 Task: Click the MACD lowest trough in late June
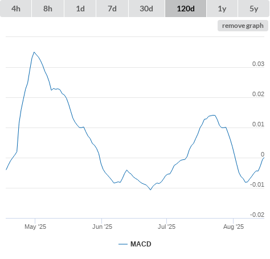coord(150,190)
